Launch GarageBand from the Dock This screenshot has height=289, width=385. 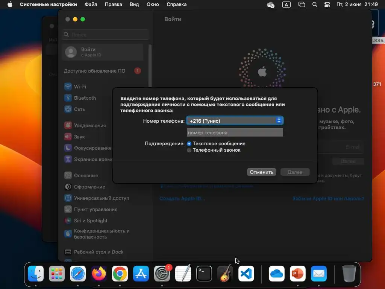coord(225,274)
